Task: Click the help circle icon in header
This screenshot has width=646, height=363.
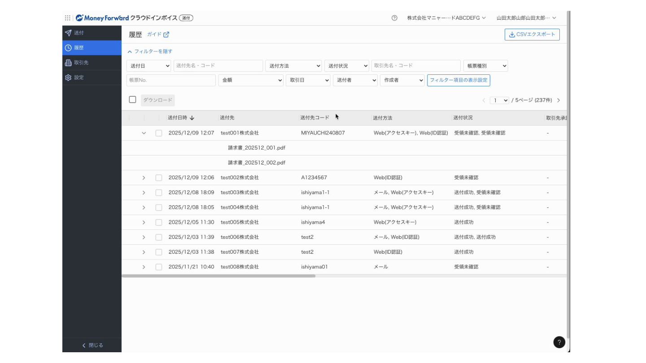Action: click(394, 18)
